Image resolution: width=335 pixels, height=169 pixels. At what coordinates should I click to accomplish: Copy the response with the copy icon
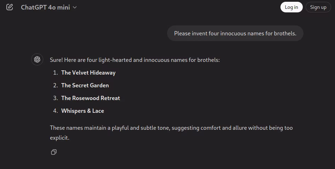54,152
